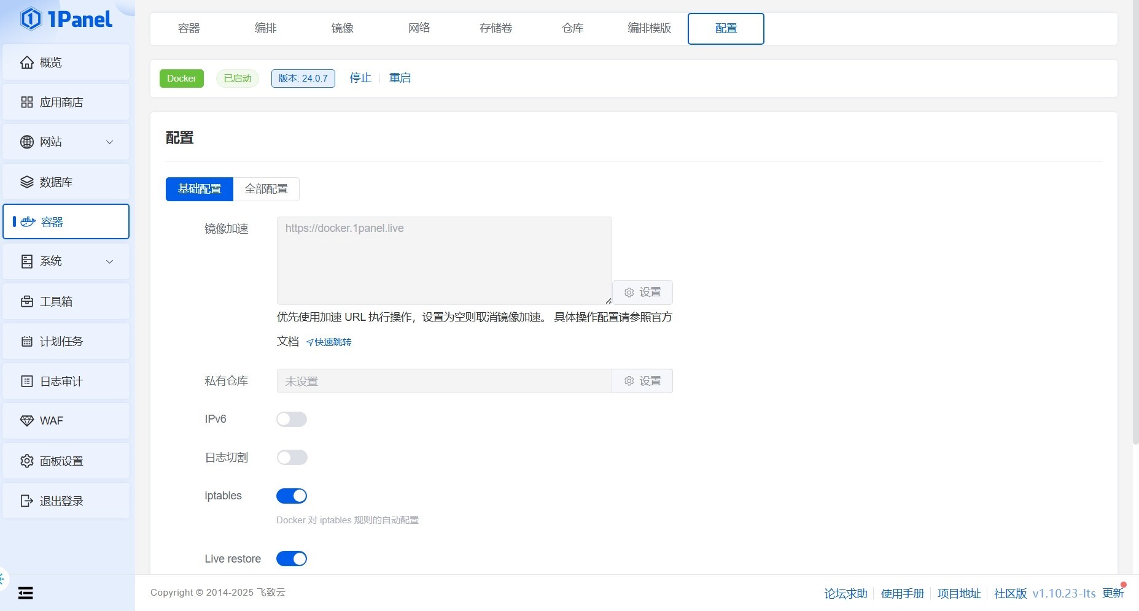
Task: Click the mirror accelerator URL text area
Action: coord(444,260)
